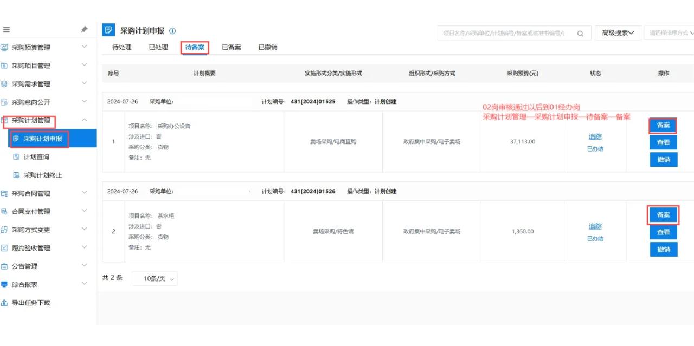Image resolution: width=694 pixels, height=346 pixels.
Task: Click budget amount 37,113.00
Action: 523,142
